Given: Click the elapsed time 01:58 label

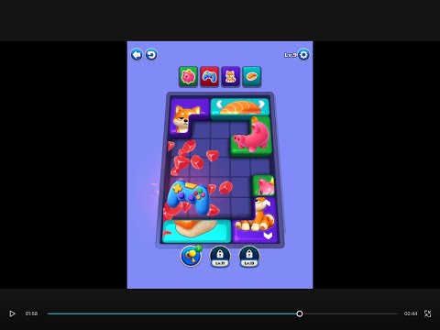Looking at the screenshot, I should coord(31,313).
